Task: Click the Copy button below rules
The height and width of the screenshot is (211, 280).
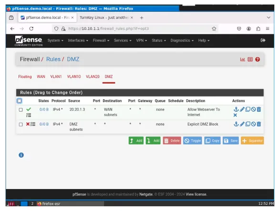Action: pyautogui.click(x=212, y=141)
